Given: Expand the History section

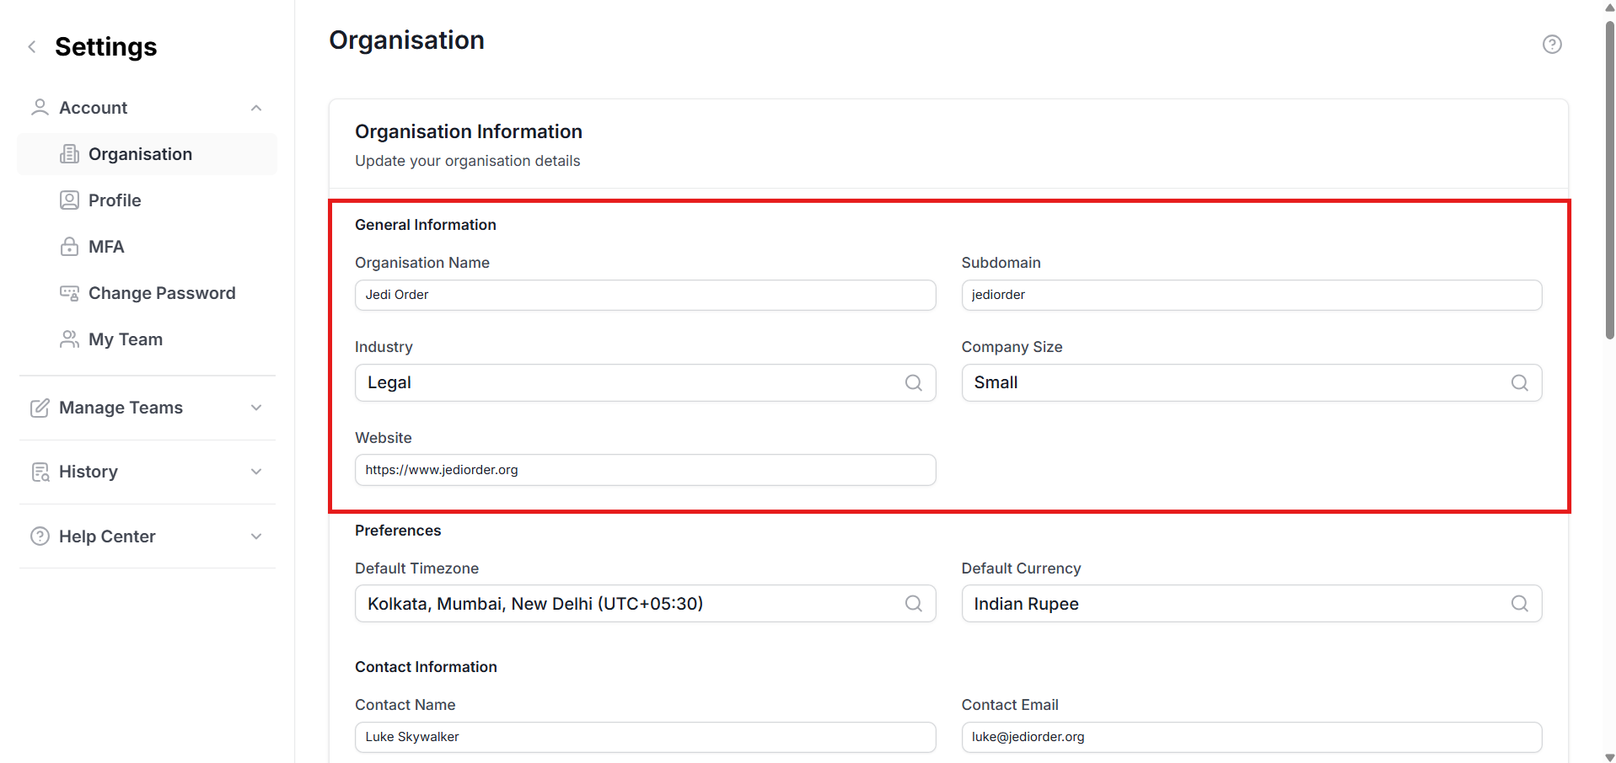Looking at the screenshot, I should 256,472.
